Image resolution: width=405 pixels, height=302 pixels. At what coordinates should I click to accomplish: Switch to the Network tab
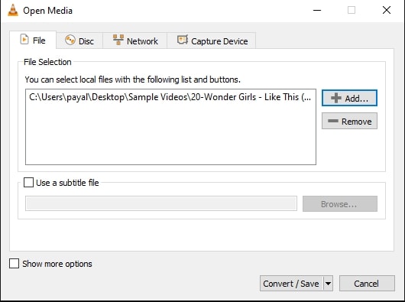tap(135, 41)
